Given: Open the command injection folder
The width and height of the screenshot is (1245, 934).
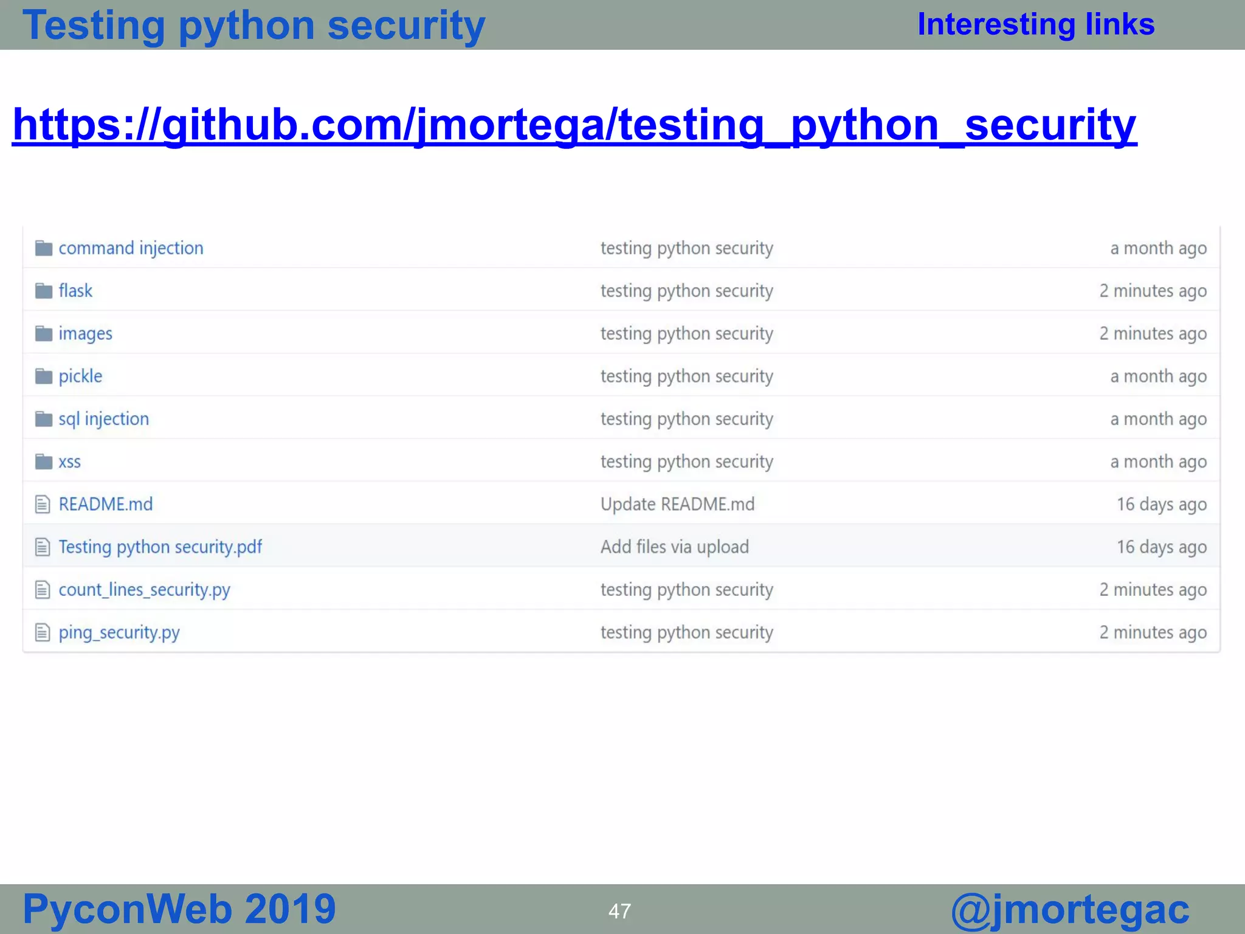Looking at the screenshot, I should (131, 248).
